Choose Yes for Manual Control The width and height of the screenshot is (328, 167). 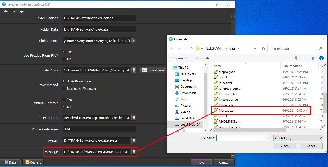tap(64, 99)
